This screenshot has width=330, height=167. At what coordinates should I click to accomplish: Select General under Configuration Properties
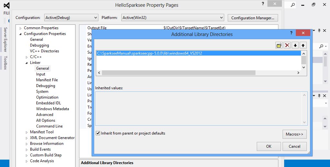(x=36, y=40)
